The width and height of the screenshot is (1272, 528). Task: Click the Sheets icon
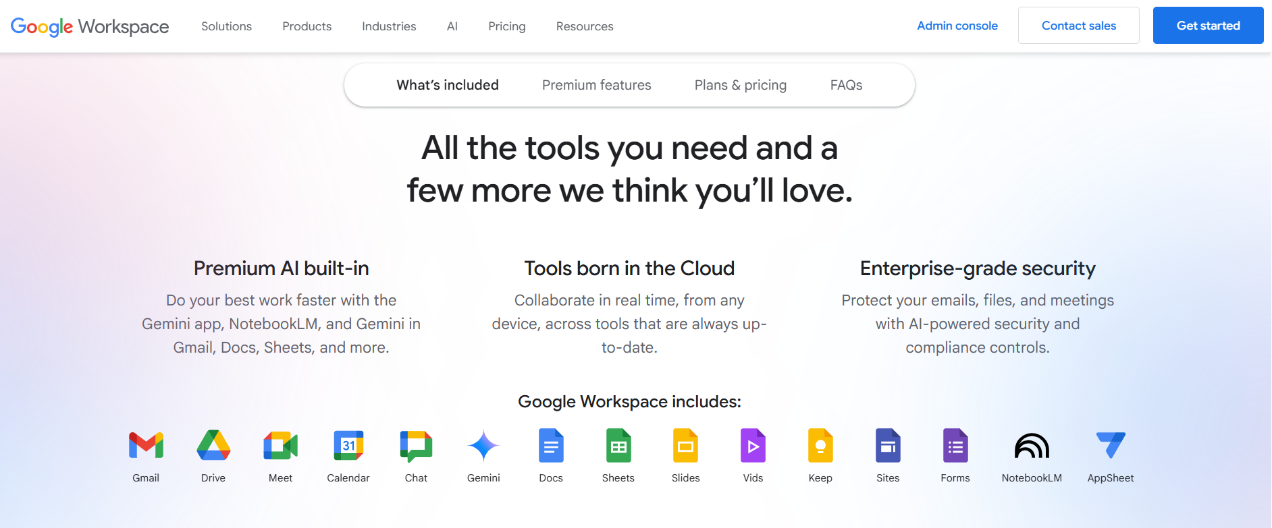point(618,446)
